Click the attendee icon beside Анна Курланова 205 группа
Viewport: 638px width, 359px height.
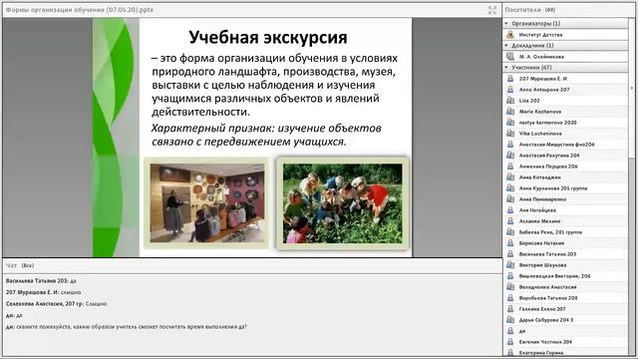(510, 188)
